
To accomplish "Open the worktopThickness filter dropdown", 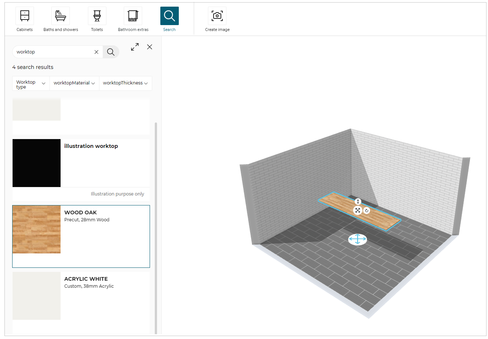I will [125, 83].
